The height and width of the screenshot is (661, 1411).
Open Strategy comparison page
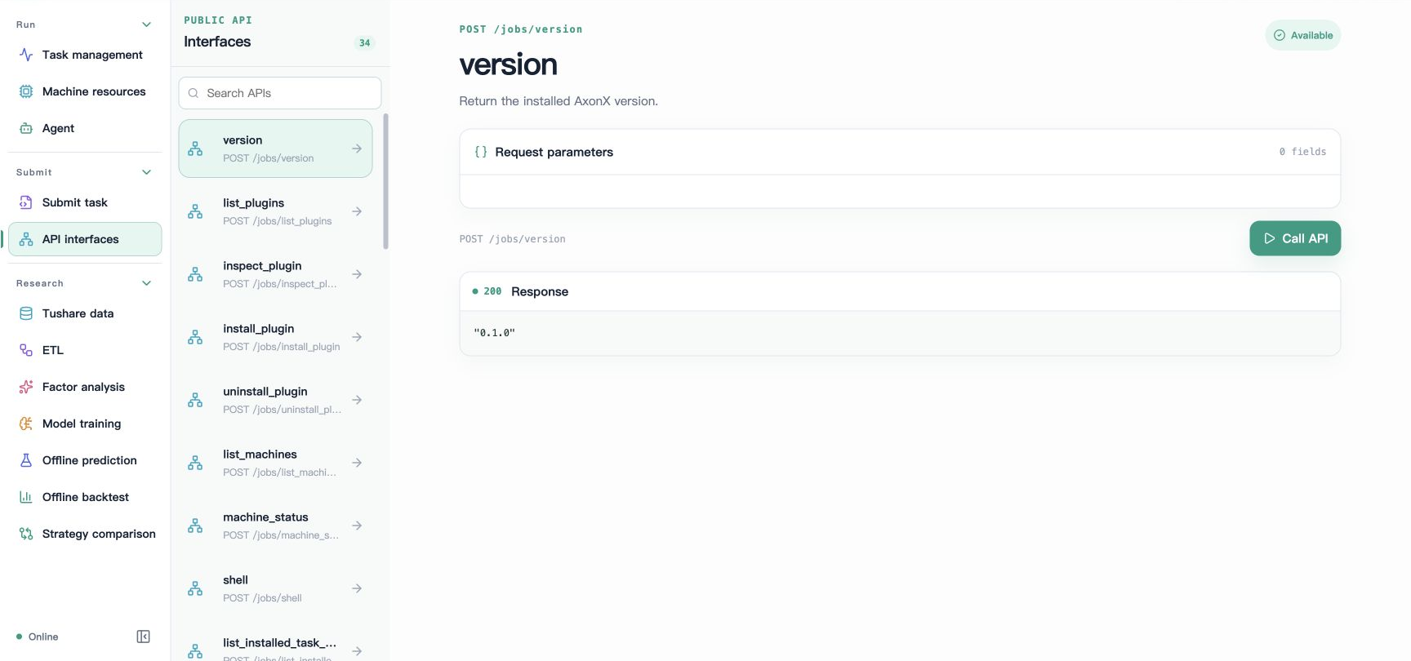[x=85, y=534]
